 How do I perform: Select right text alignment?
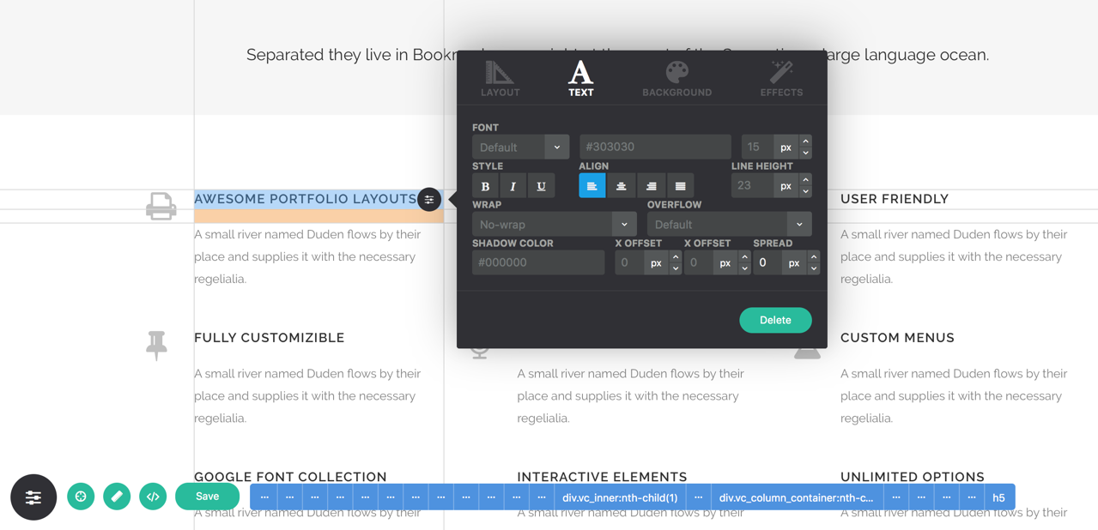(652, 186)
